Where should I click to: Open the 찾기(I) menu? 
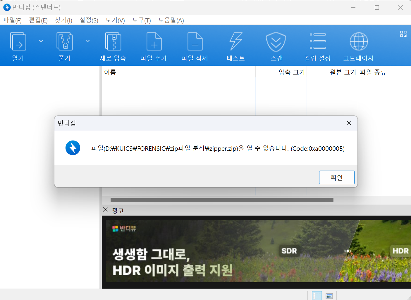coord(63,20)
